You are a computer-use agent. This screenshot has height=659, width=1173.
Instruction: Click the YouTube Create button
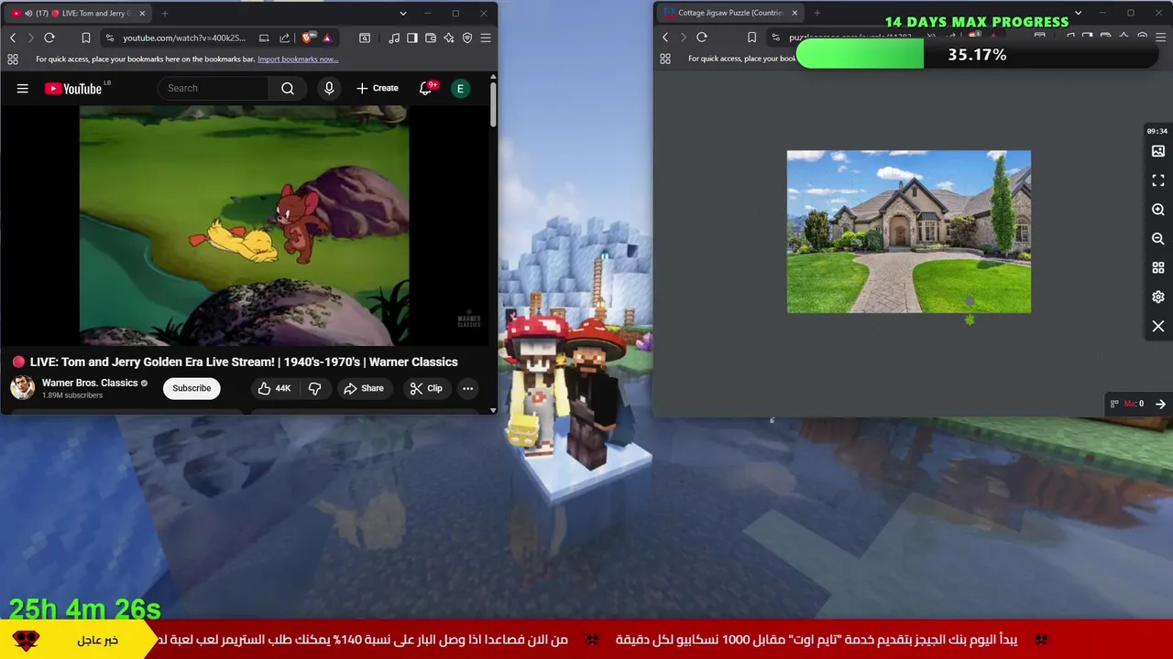(x=378, y=88)
